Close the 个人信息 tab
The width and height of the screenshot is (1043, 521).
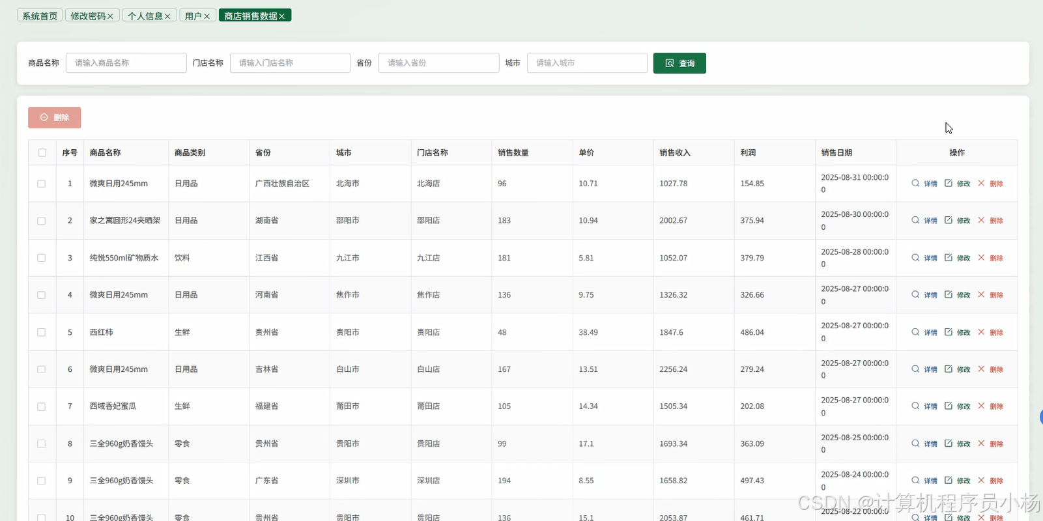[167, 16]
